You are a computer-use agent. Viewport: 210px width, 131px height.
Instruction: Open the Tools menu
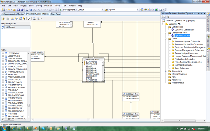57,6
